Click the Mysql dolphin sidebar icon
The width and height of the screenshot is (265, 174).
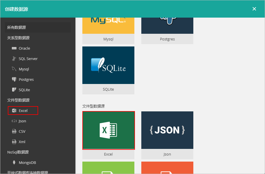(14, 69)
